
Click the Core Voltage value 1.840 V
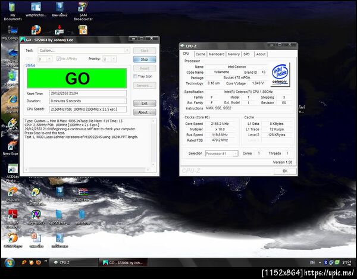click(258, 83)
